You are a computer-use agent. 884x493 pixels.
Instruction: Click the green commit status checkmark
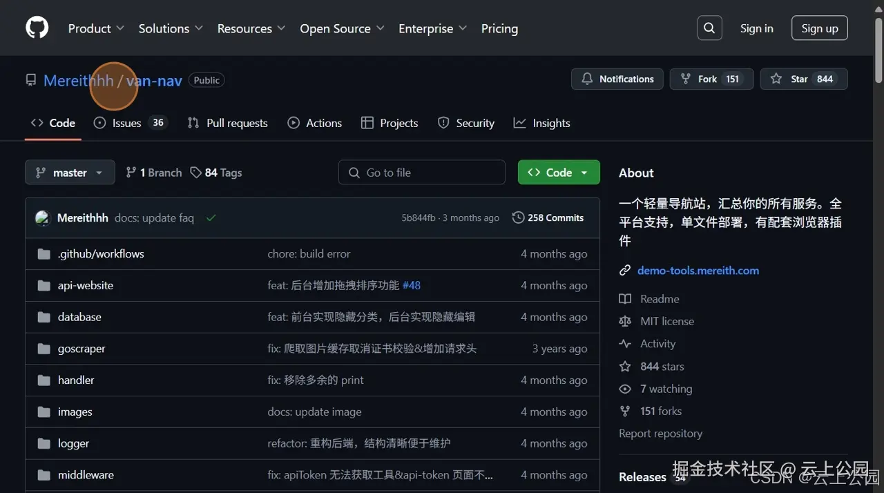point(211,218)
